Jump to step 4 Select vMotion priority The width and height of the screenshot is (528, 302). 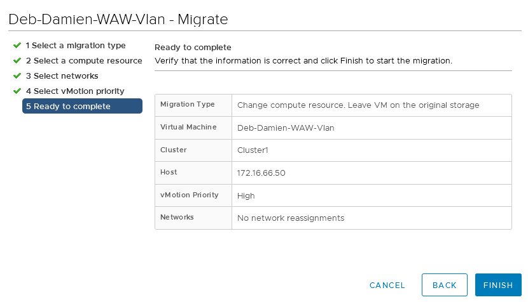[75, 91]
